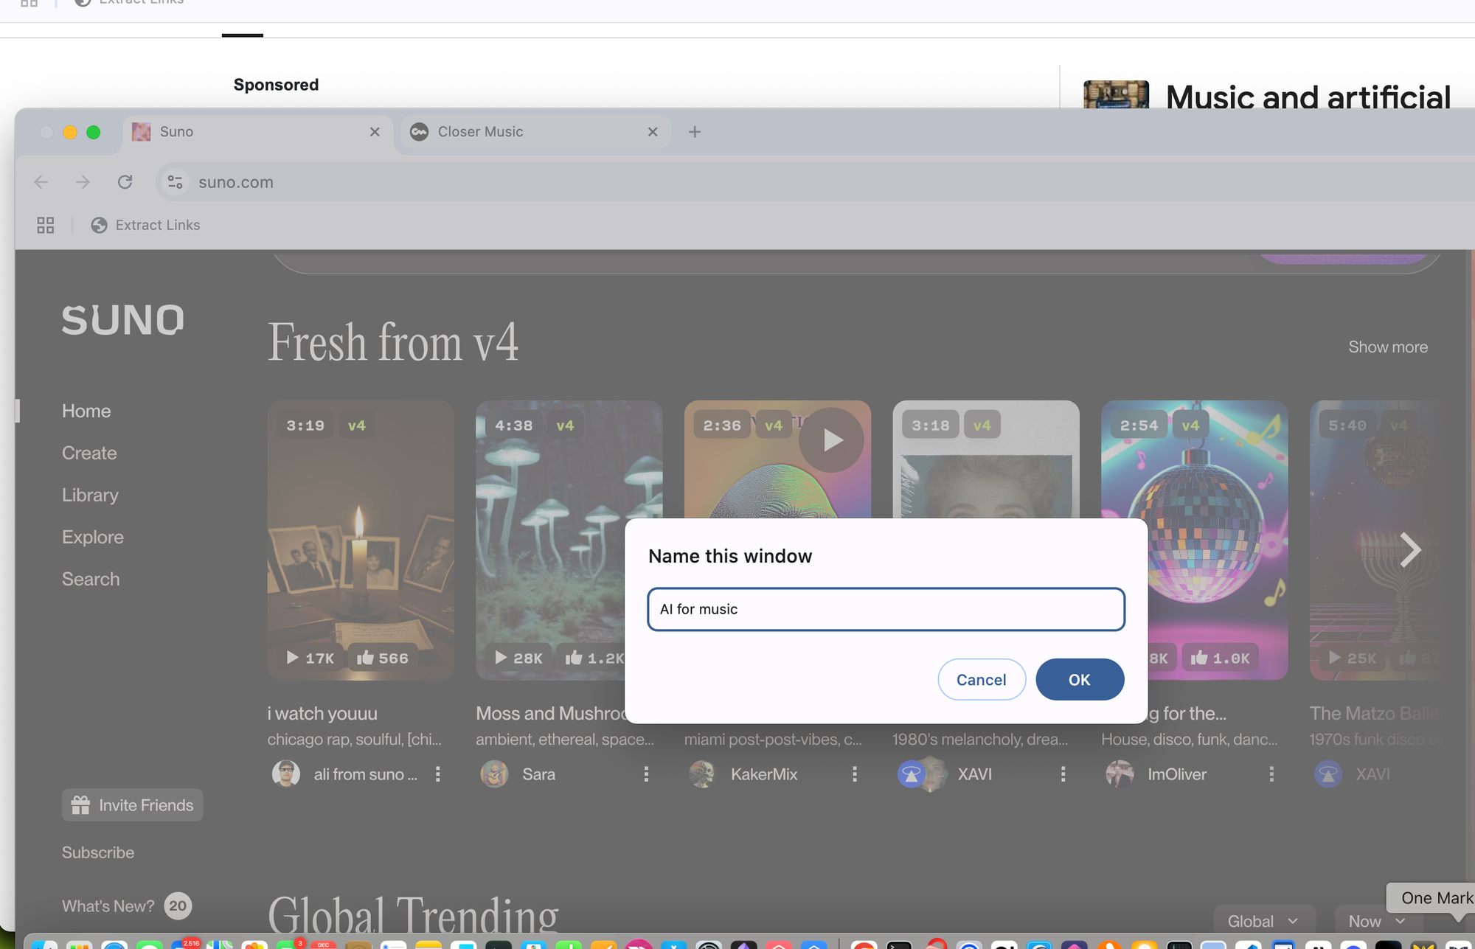Click the new tab plus icon
Image resolution: width=1475 pixels, height=949 pixels.
pyautogui.click(x=695, y=132)
